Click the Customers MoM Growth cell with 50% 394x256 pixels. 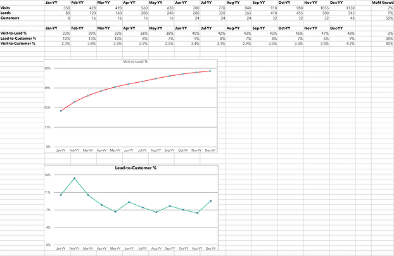388,18
